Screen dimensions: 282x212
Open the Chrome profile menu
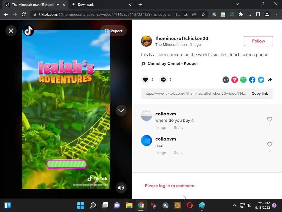(267, 14)
